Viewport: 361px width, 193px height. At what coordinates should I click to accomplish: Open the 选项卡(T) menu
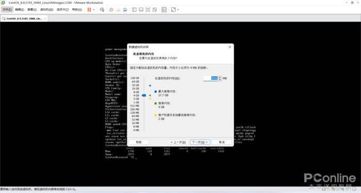click(x=62, y=10)
